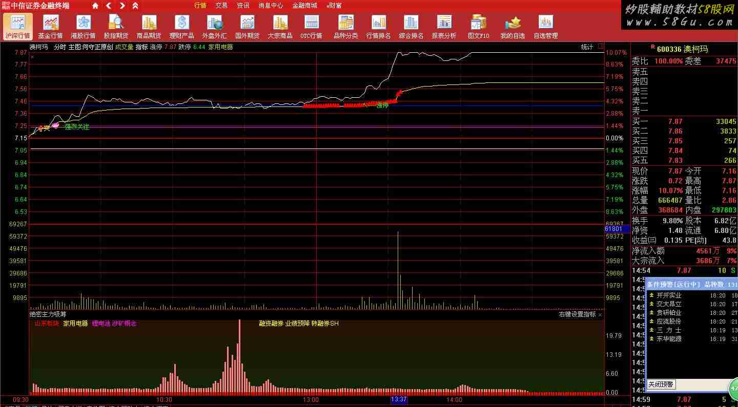Click 家用电器 sector in chart header
Image resolution: width=738 pixels, height=407 pixels.
(x=221, y=47)
